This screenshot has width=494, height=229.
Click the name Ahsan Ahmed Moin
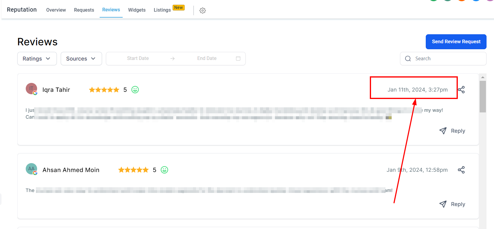(x=71, y=170)
